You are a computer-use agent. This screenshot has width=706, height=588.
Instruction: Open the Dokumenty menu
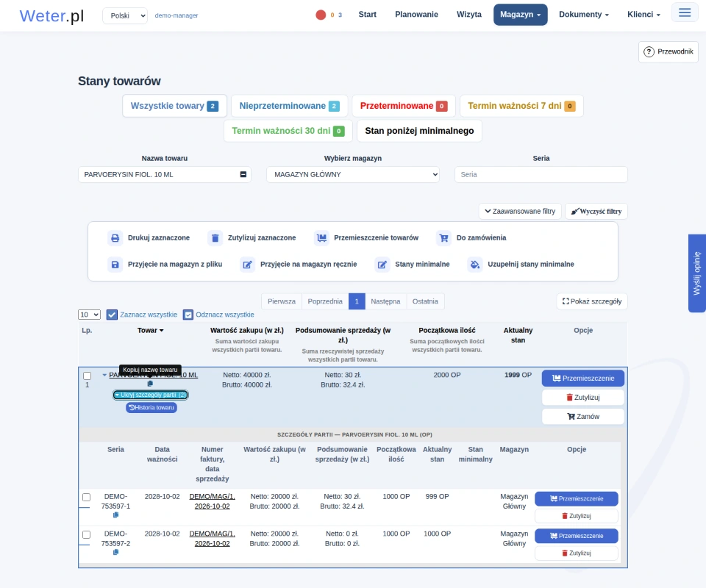pos(583,15)
